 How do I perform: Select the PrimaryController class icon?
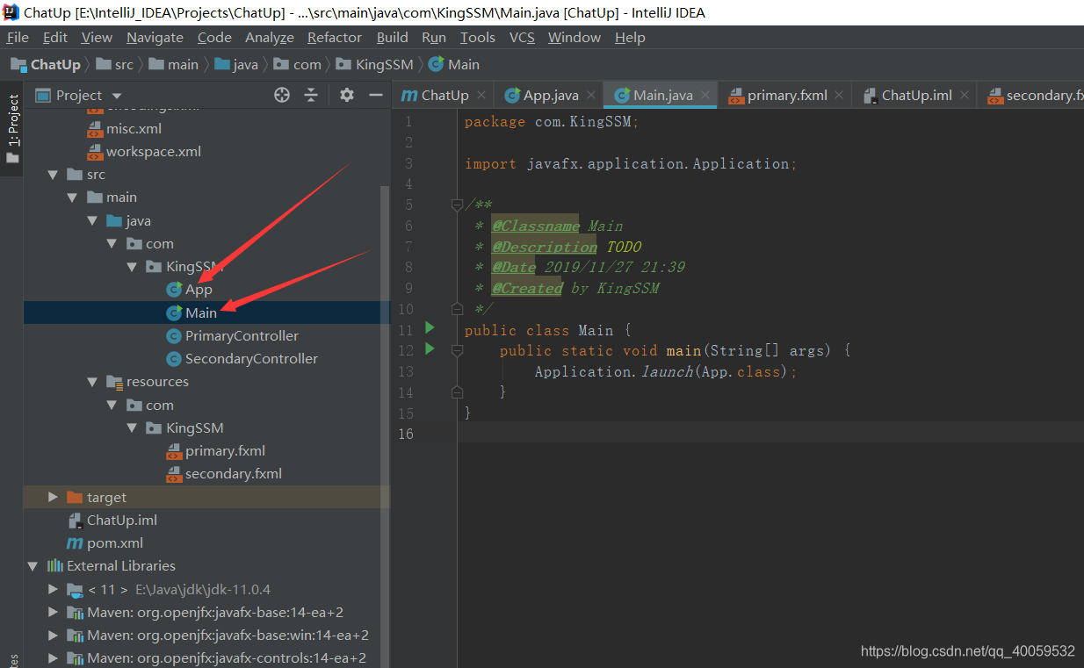point(174,336)
